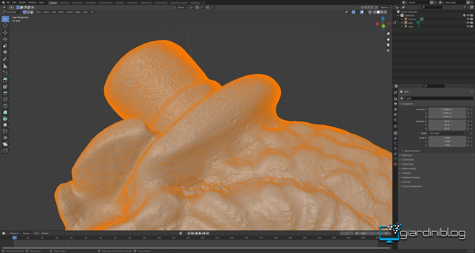
Task: Choose the 3D Cursor tool
Action: pyautogui.click(x=5, y=26)
